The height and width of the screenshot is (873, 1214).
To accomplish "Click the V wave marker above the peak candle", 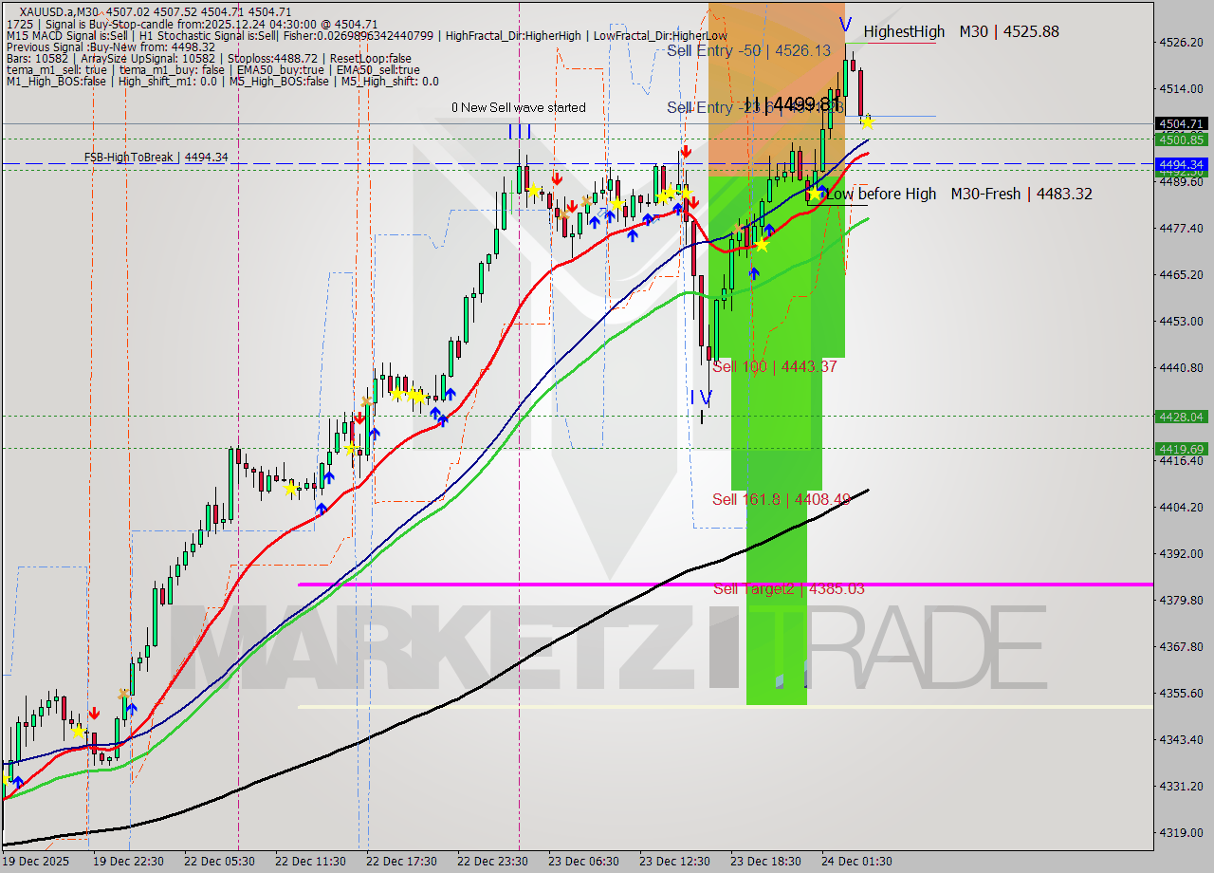I will [844, 26].
